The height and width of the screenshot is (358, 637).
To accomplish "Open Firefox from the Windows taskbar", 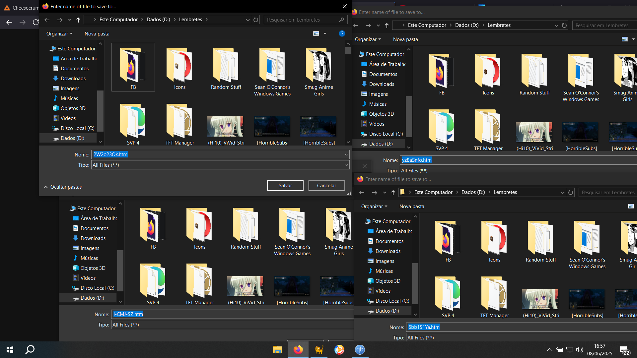I will (x=298, y=349).
